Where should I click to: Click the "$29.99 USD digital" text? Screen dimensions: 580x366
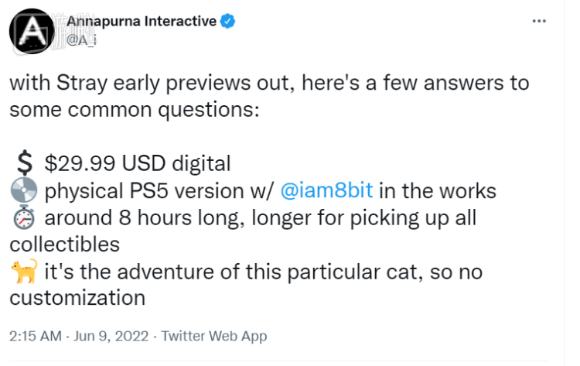[x=138, y=163]
